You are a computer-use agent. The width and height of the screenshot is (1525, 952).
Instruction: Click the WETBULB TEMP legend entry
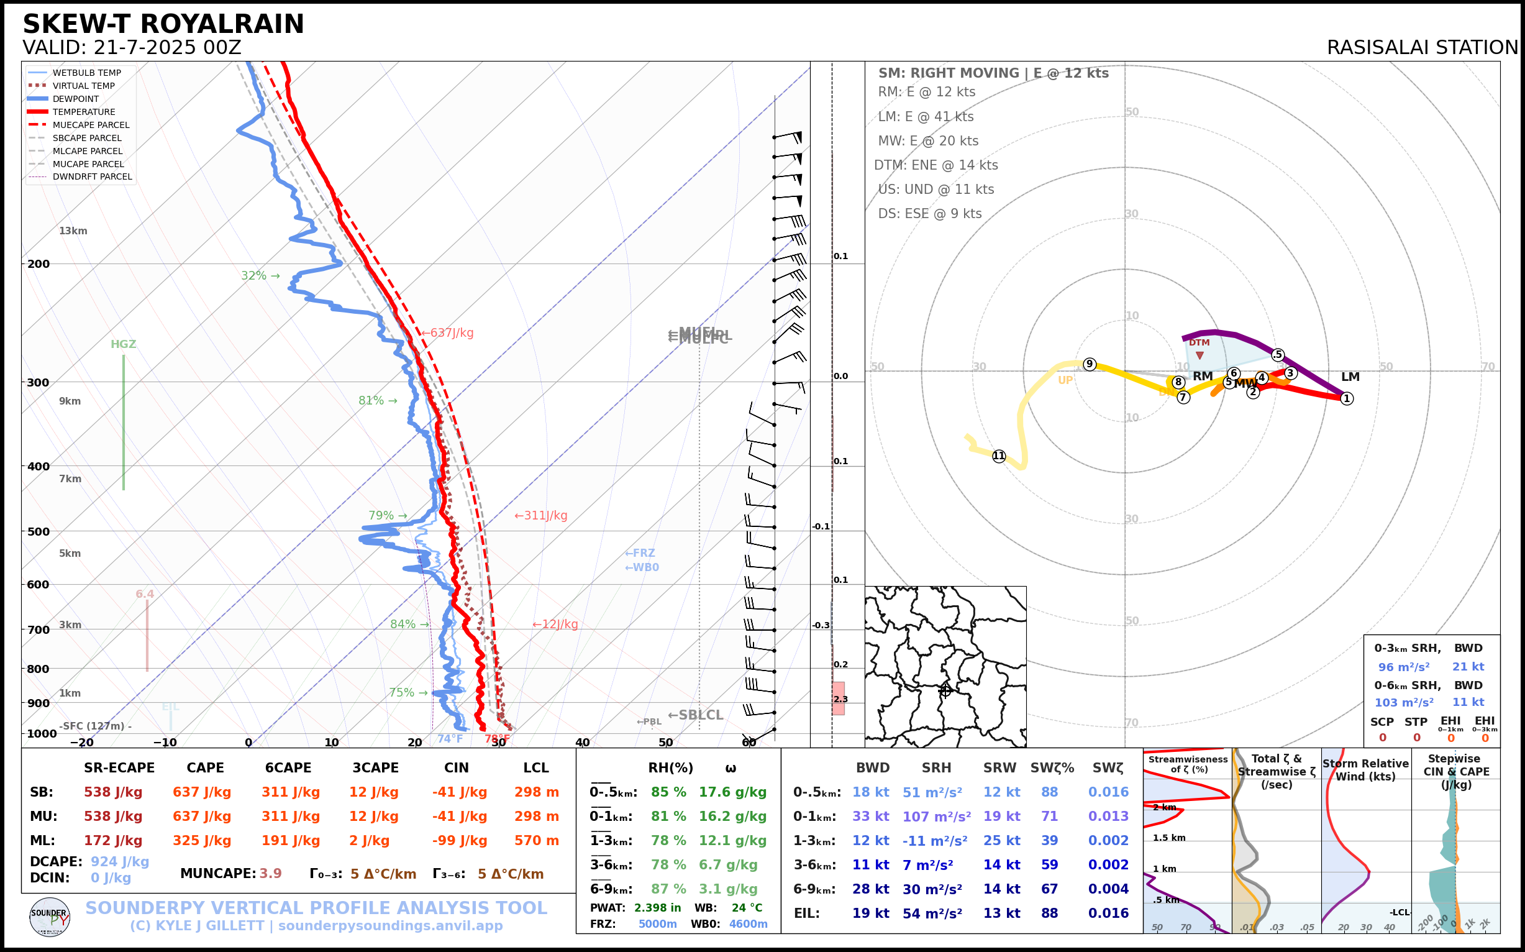tap(86, 73)
